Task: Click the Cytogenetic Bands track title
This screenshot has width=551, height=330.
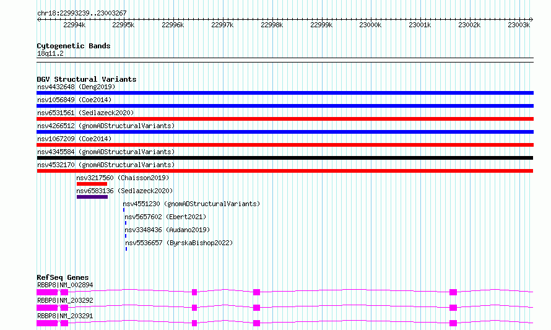Action: [74, 46]
